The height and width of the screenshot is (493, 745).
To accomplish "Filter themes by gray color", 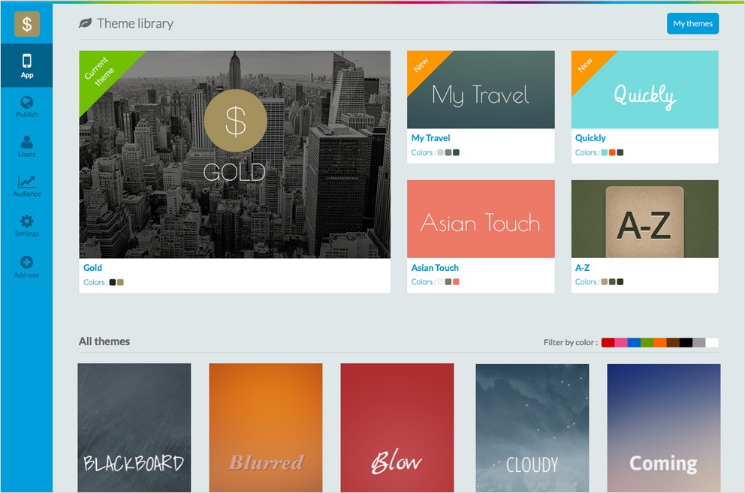I will click(699, 342).
